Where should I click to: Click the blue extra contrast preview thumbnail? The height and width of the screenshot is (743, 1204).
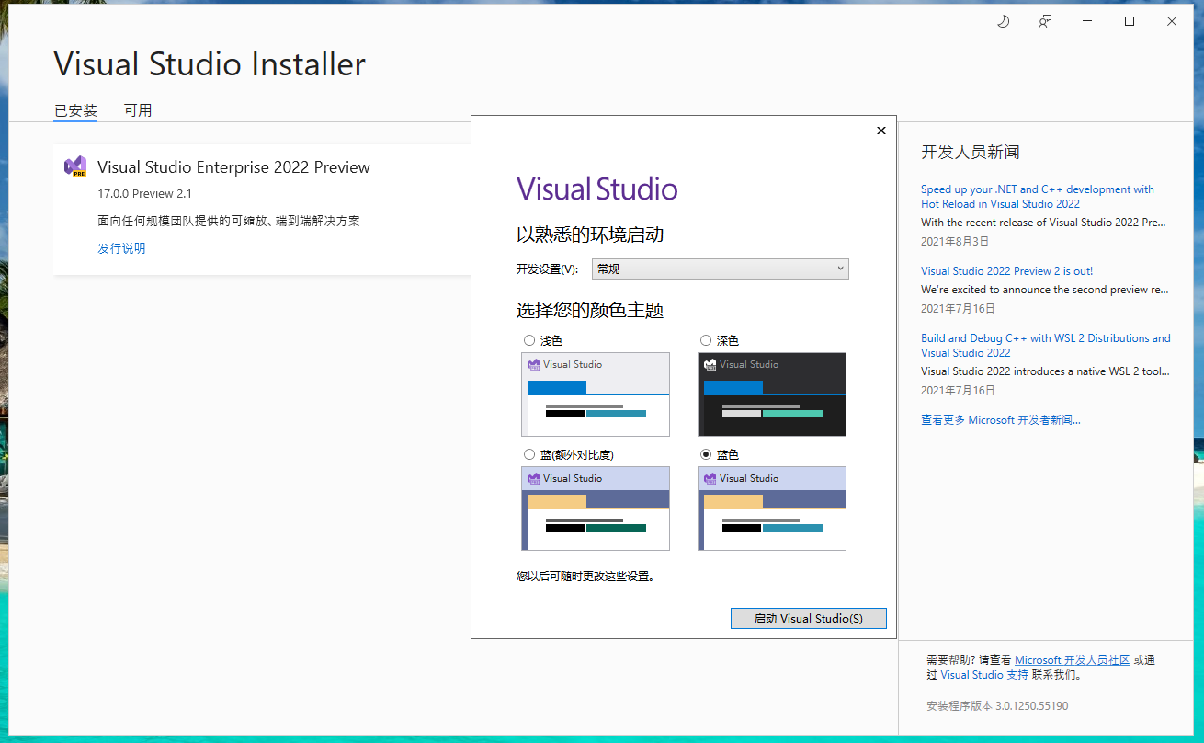pos(596,509)
